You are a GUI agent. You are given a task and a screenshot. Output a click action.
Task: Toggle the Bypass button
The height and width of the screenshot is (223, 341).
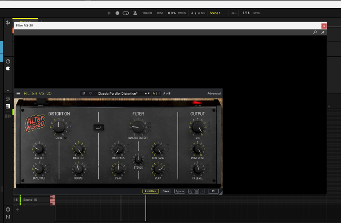[x=179, y=191]
